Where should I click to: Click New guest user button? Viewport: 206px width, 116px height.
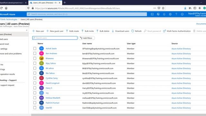pos(55,31)
